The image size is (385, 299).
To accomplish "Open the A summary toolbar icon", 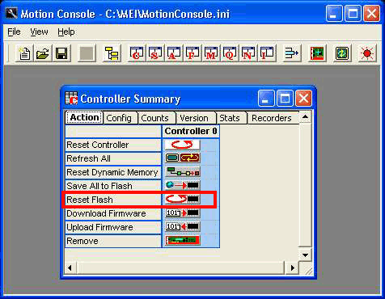I will click(174, 53).
